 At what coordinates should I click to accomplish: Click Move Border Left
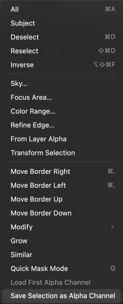click(x=61, y=185)
